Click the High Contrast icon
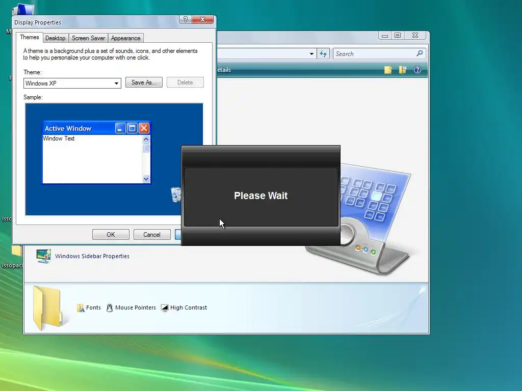 pyautogui.click(x=165, y=308)
